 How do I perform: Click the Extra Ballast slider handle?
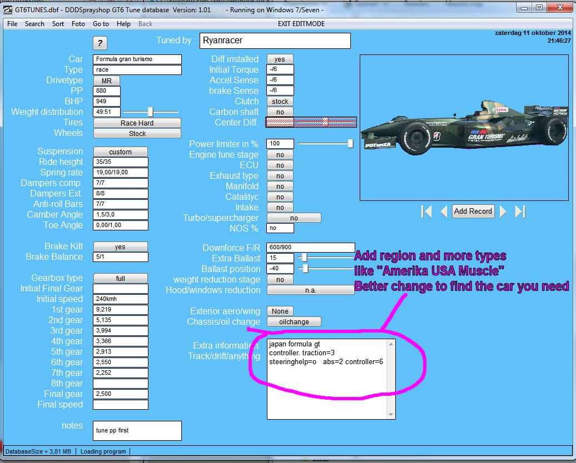point(304,258)
